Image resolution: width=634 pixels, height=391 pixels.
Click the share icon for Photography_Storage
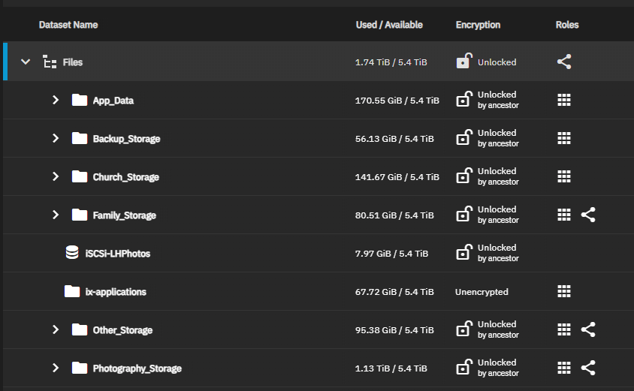pos(588,368)
